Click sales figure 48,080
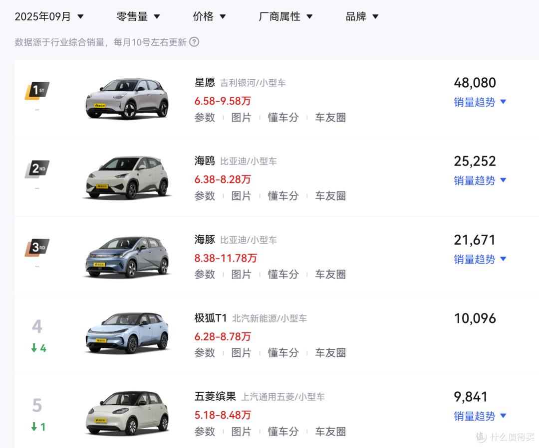The height and width of the screenshot is (448, 539). (x=475, y=83)
